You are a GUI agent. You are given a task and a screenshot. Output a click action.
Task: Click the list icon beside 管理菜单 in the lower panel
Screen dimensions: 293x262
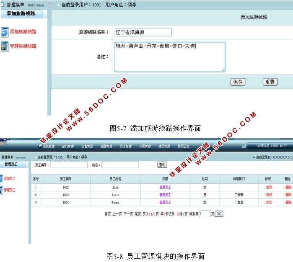click(x=30, y=157)
